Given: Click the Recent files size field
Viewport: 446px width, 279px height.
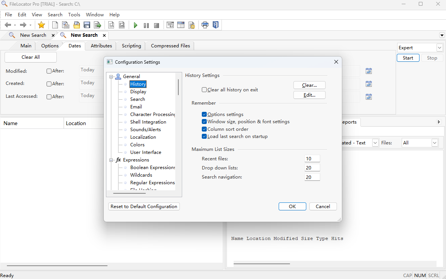Looking at the screenshot, I should coord(312,159).
